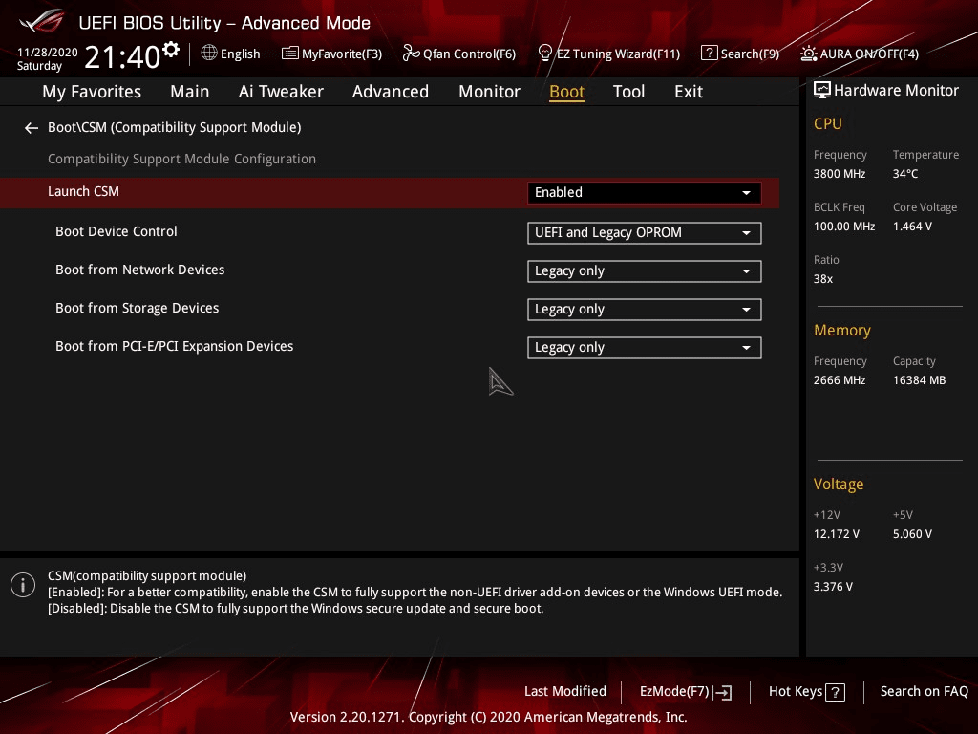Click the Qfan Control fan icon

(411, 54)
